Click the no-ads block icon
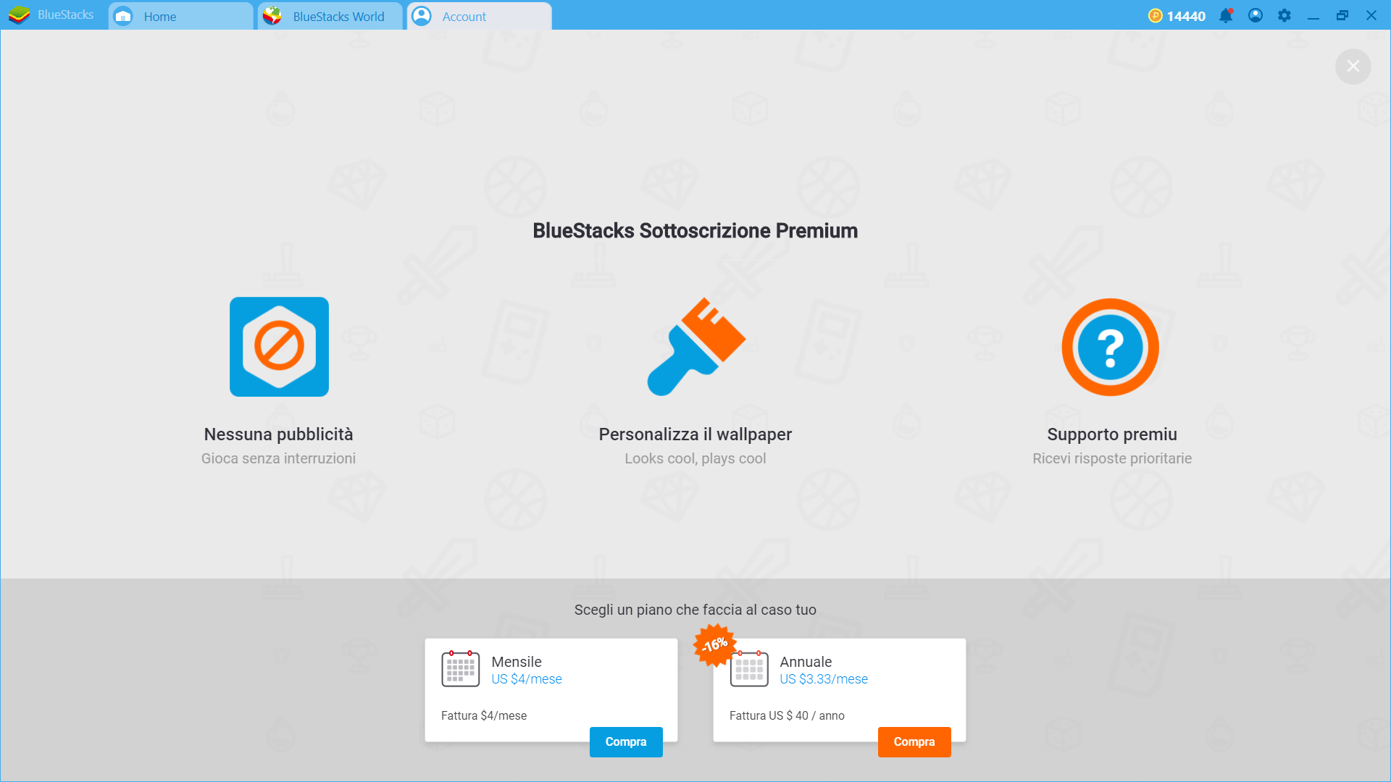Viewport: 1391px width, 782px height. (280, 347)
